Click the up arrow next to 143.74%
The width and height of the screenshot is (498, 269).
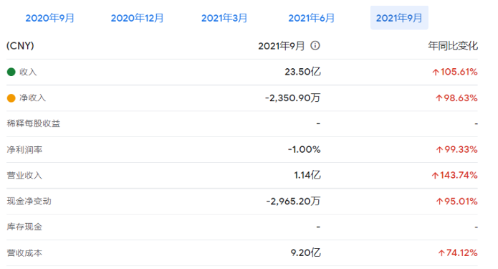tap(435, 176)
